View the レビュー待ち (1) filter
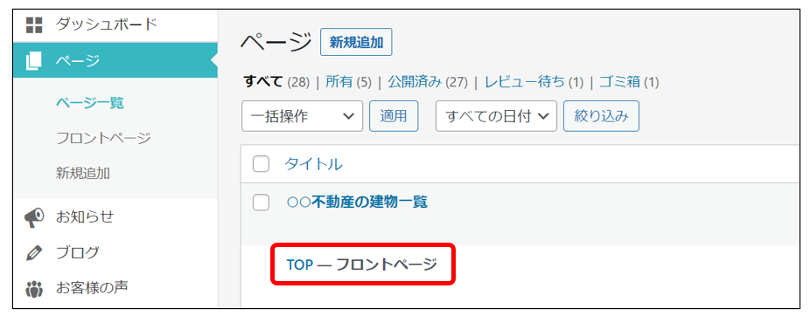810x316 pixels. (534, 81)
